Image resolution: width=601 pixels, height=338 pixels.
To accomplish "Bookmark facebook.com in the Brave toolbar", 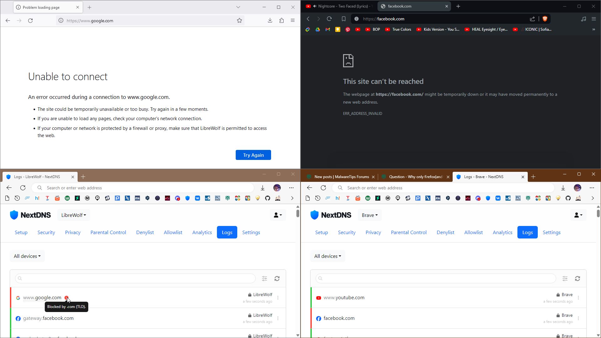I will pos(344,19).
